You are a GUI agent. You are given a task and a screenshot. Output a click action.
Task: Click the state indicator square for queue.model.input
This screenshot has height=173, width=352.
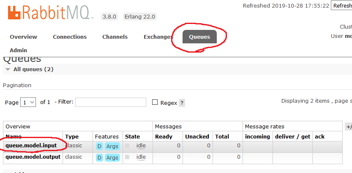(127, 146)
